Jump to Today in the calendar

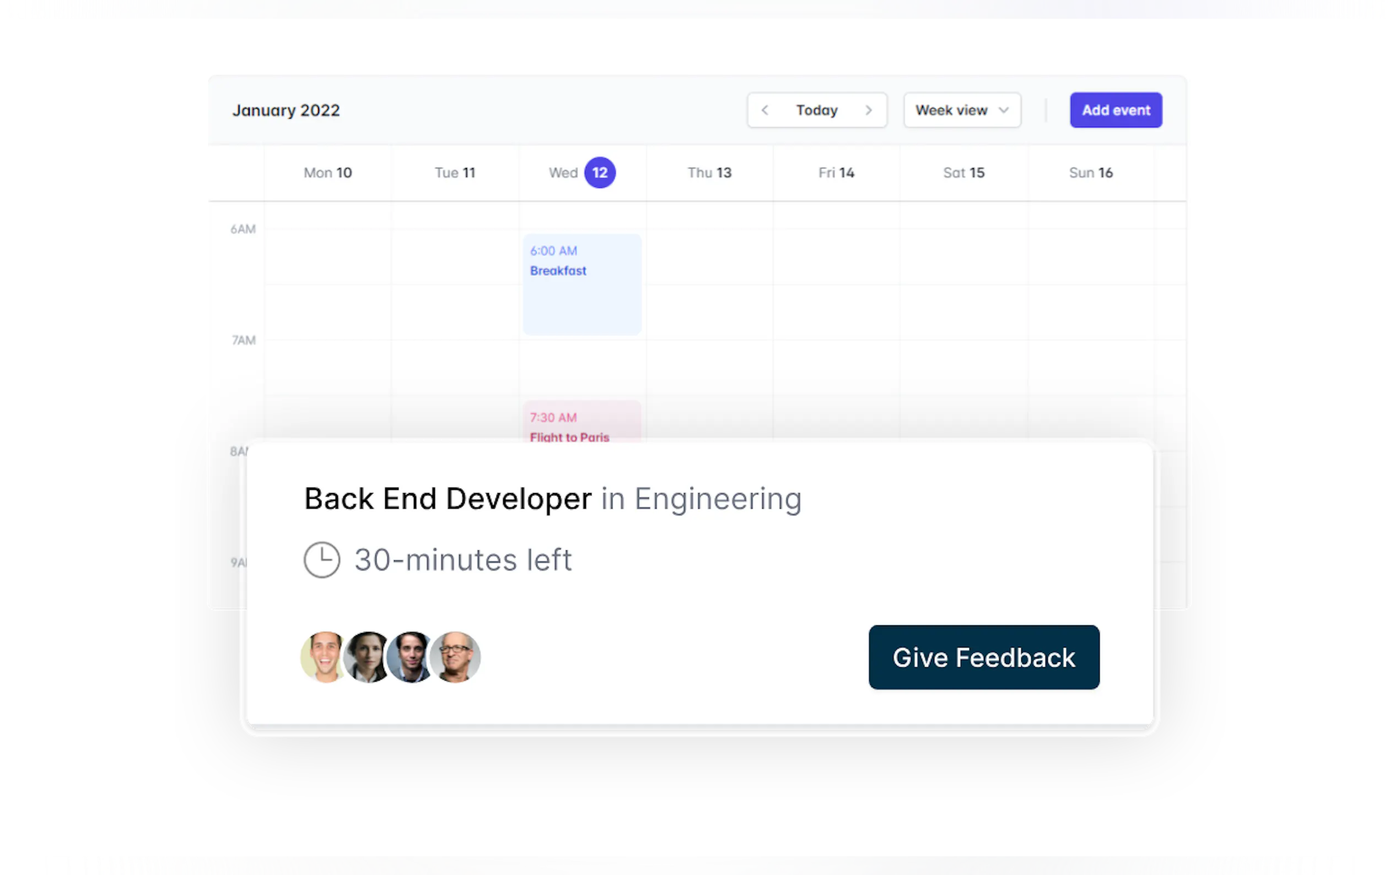[817, 110]
